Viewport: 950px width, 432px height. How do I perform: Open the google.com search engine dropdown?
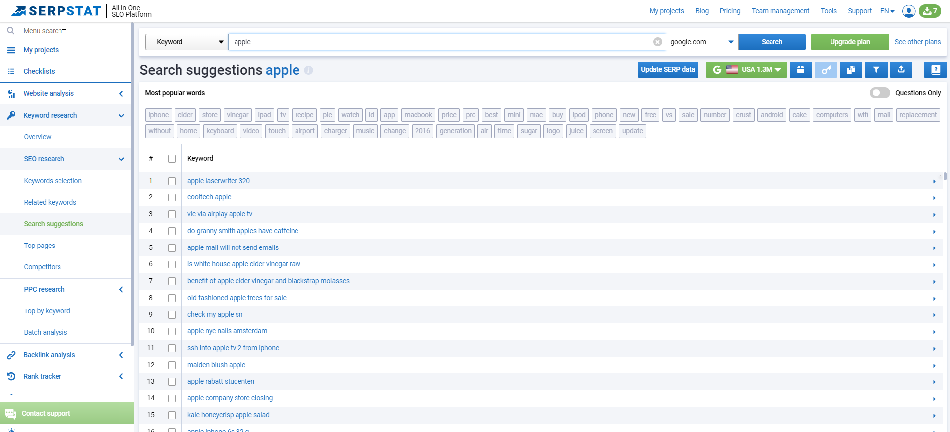pyautogui.click(x=702, y=42)
